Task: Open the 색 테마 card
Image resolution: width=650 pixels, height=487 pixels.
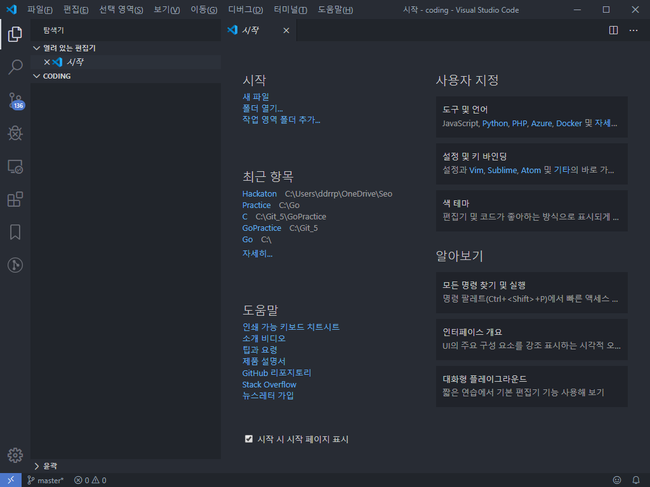Action: point(532,211)
